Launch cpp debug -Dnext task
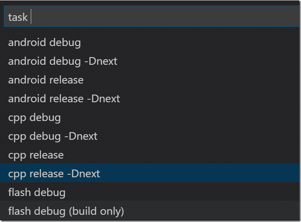Screen dimensions: 301x222 point(150,136)
